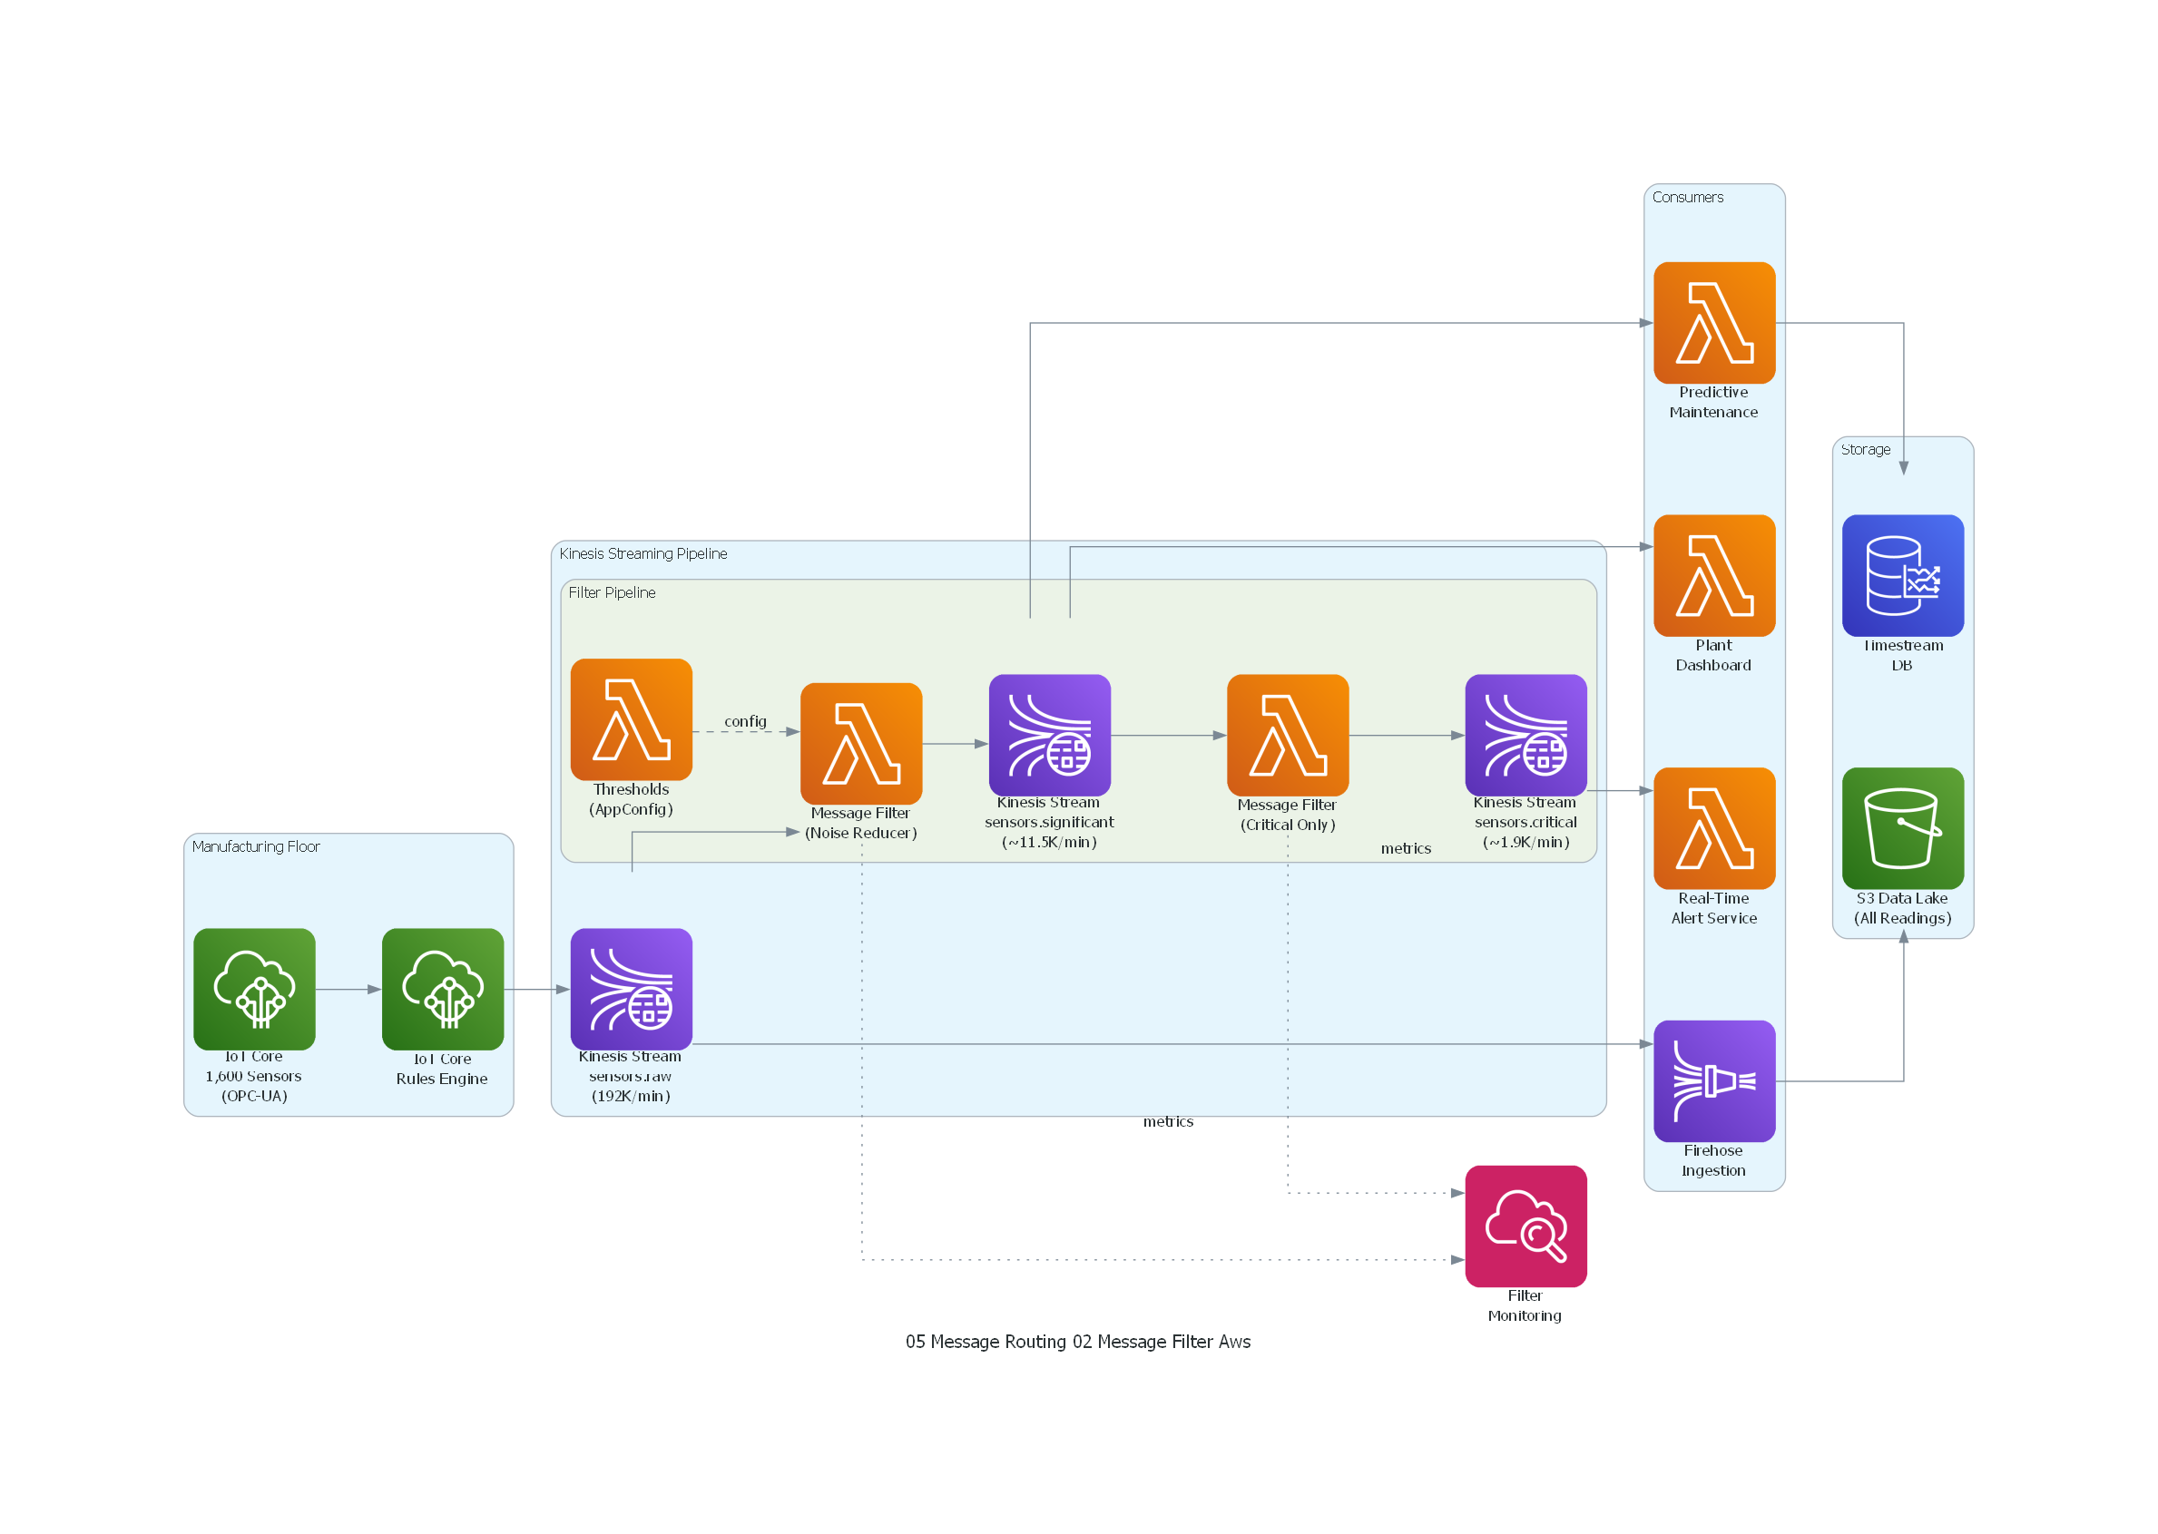Click the Manufacturing Floor group label
Screen dimensions: 2158x1534
pyautogui.click(x=254, y=847)
